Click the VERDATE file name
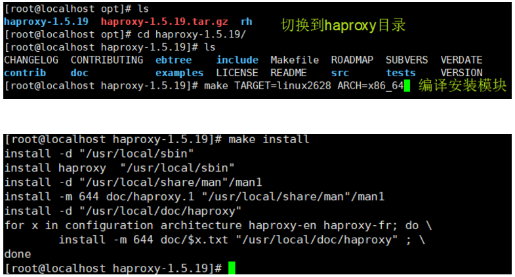The height and width of the screenshot is (277, 515). tap(461, 60)
